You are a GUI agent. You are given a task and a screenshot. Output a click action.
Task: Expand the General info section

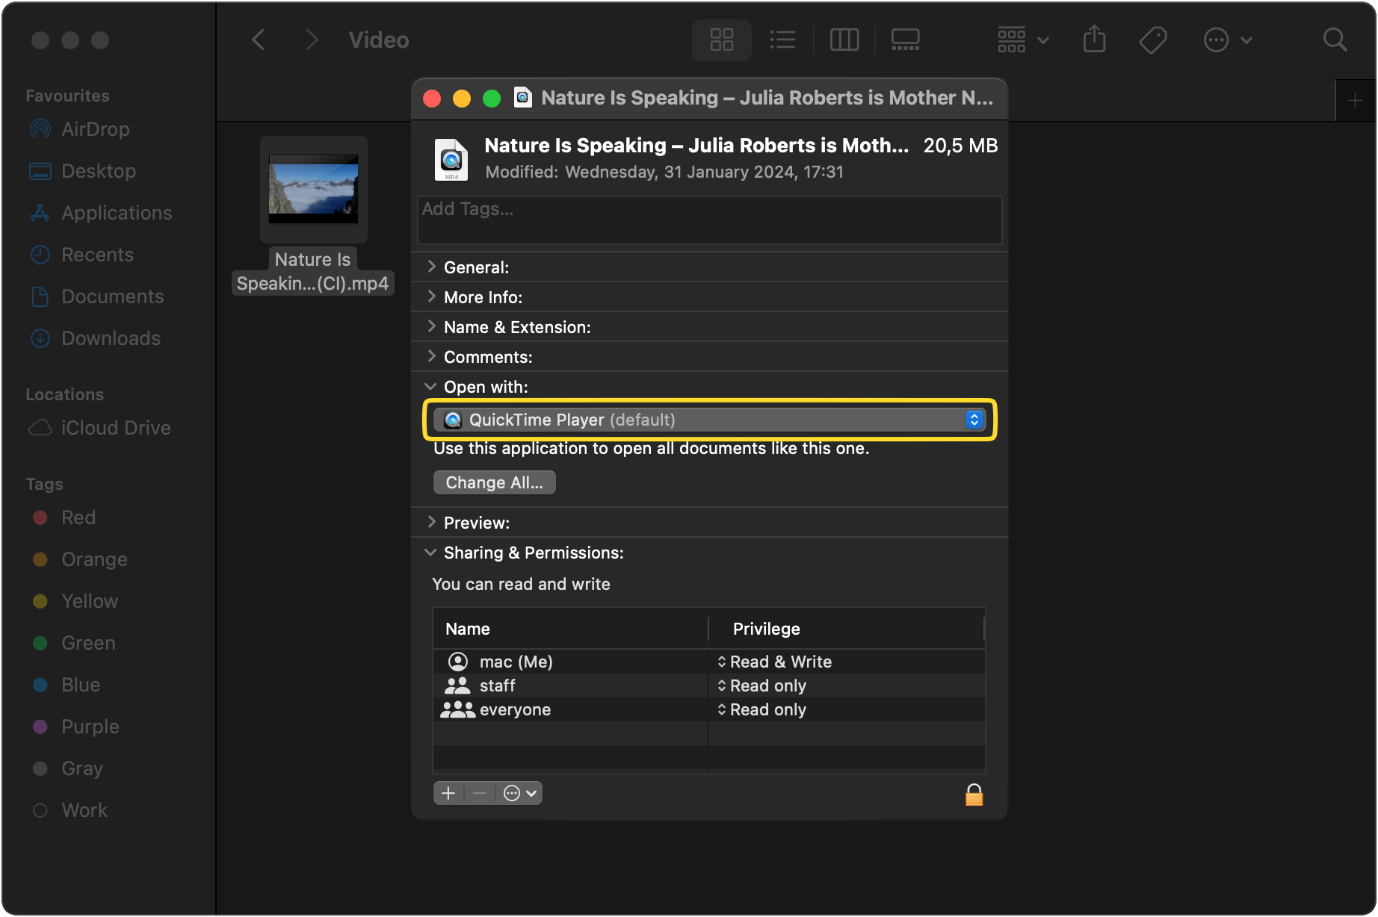pos(431,267)
